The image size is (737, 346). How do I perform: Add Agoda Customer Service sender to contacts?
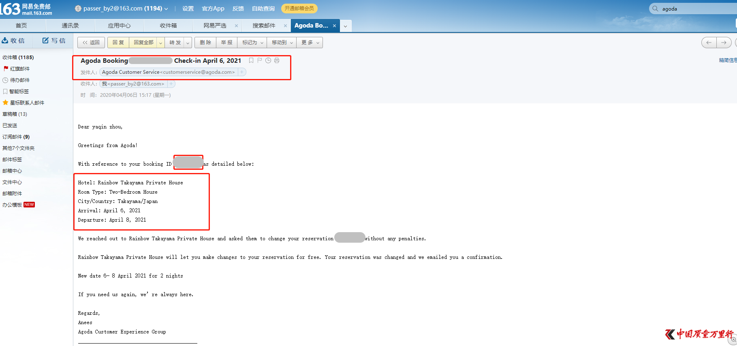point(242,72)
